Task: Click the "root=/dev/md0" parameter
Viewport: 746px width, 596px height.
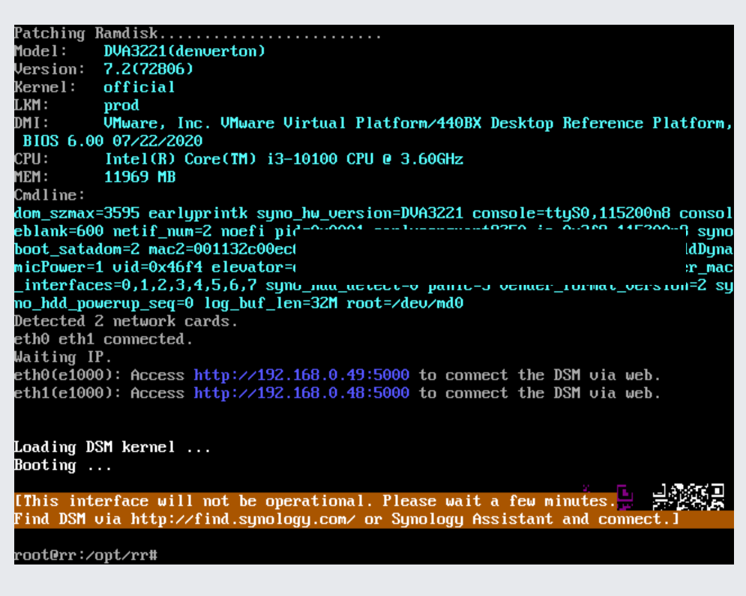Action: pyautogui.click(x=405, y=304)
